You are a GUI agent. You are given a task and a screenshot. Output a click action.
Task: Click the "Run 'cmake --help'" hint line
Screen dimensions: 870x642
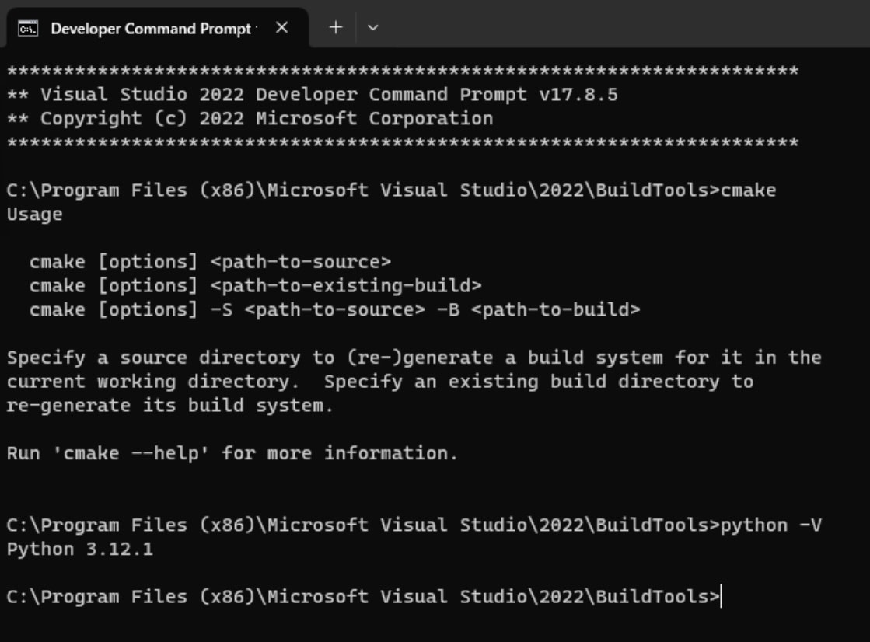(232, 453)
